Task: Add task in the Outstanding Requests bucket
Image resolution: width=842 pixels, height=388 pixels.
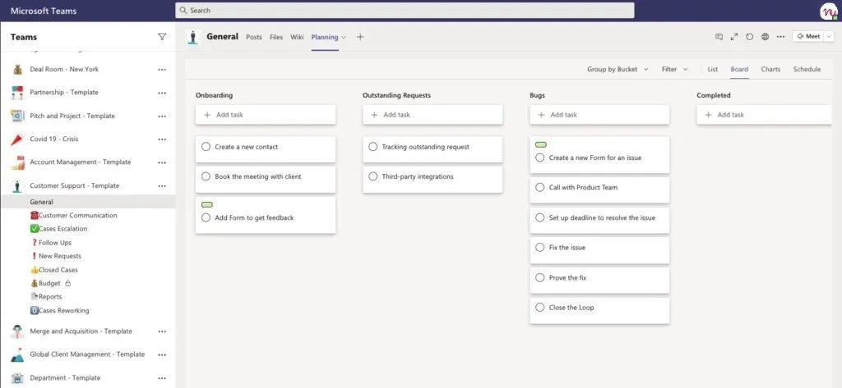Action: pyautogui.click(x=433, y=115)
